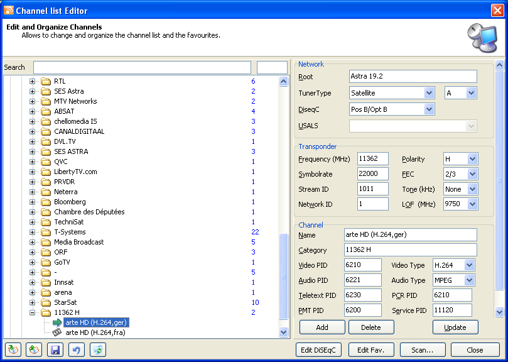508x362 pixels.
Task: Click the export channel list icon
Action: coord(34,349)
